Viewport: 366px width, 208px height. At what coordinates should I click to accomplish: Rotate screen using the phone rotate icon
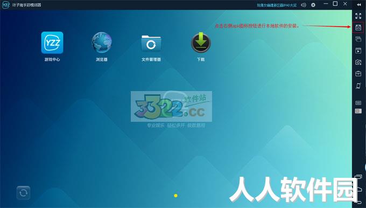pyautogui.click(x=358, y=86)
